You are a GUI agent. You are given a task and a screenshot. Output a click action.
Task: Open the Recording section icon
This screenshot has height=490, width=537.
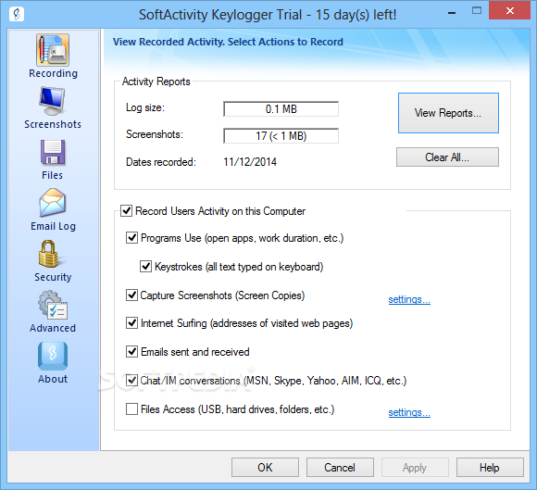53,50
